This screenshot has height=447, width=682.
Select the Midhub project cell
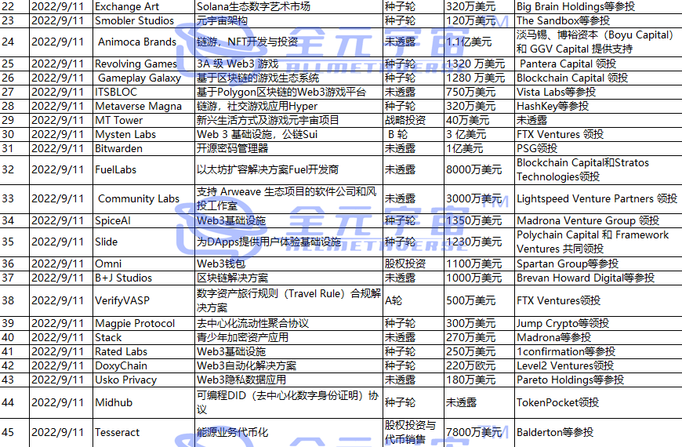143,402
